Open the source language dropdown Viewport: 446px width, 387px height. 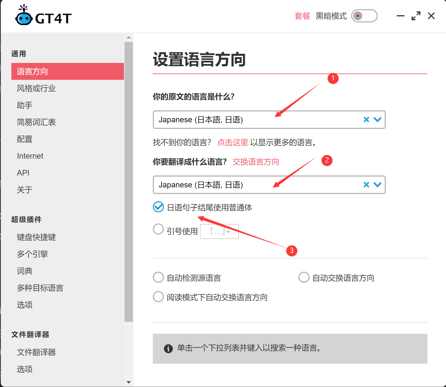(x=377, y=119)
